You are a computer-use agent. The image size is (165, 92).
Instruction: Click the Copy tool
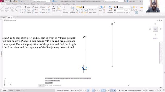(27, 10)
